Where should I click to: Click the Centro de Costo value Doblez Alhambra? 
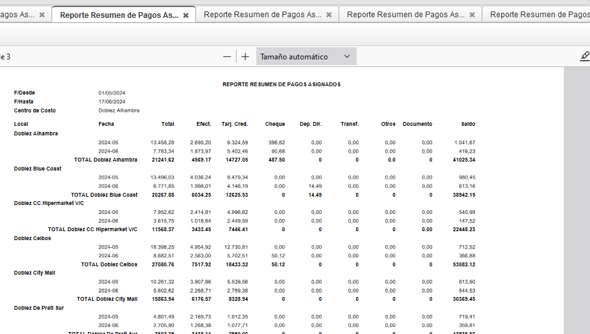click(119, 110)
